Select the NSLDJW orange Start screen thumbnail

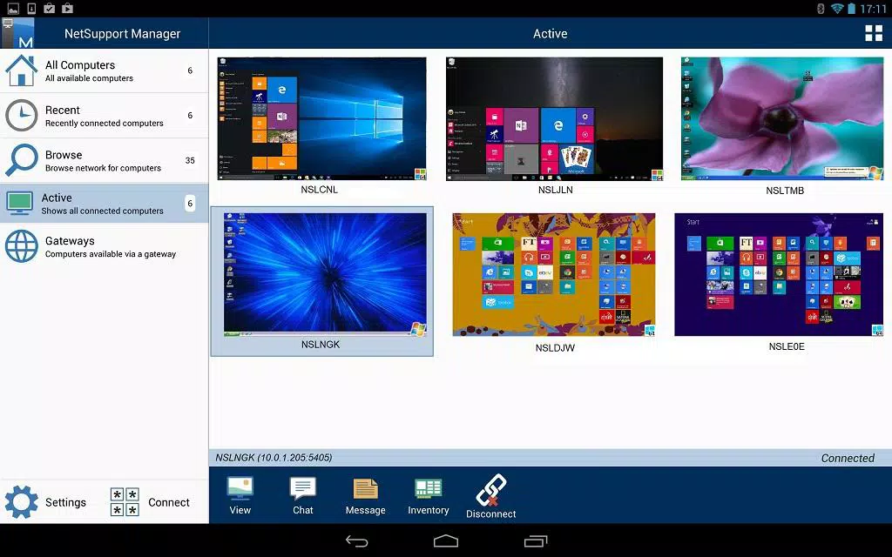[x=554, y=274]
